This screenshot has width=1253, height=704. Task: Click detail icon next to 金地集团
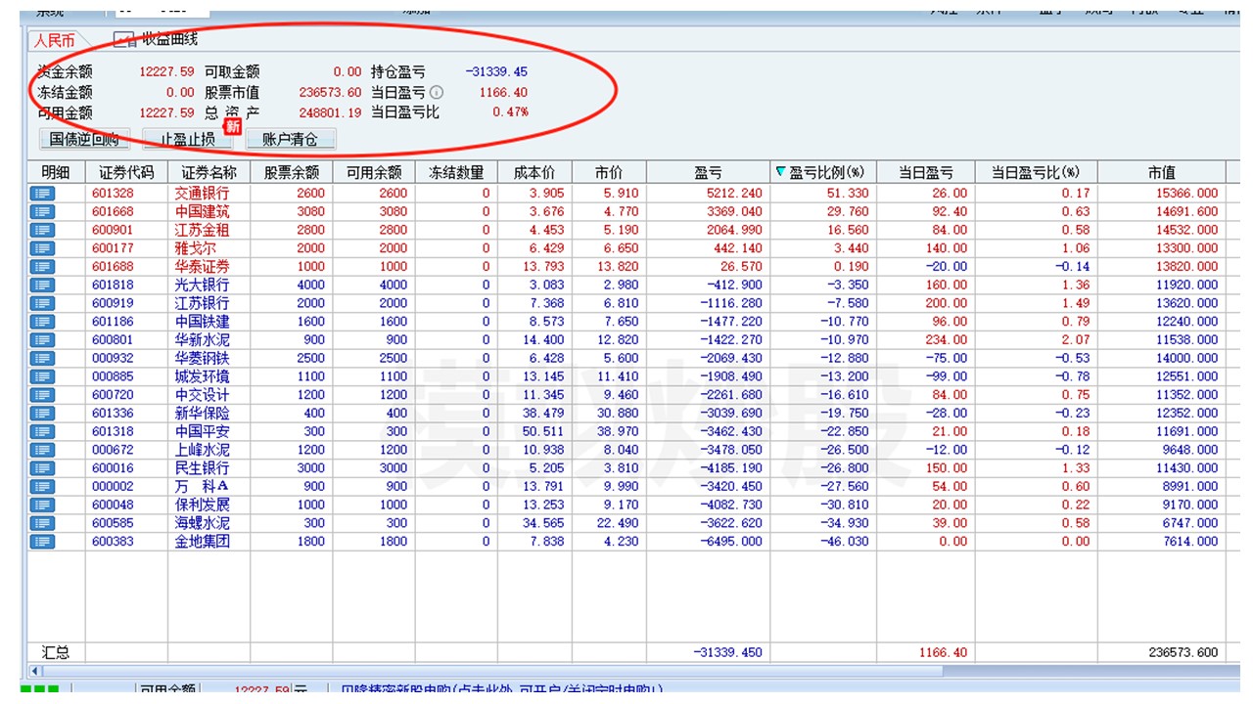42,542
